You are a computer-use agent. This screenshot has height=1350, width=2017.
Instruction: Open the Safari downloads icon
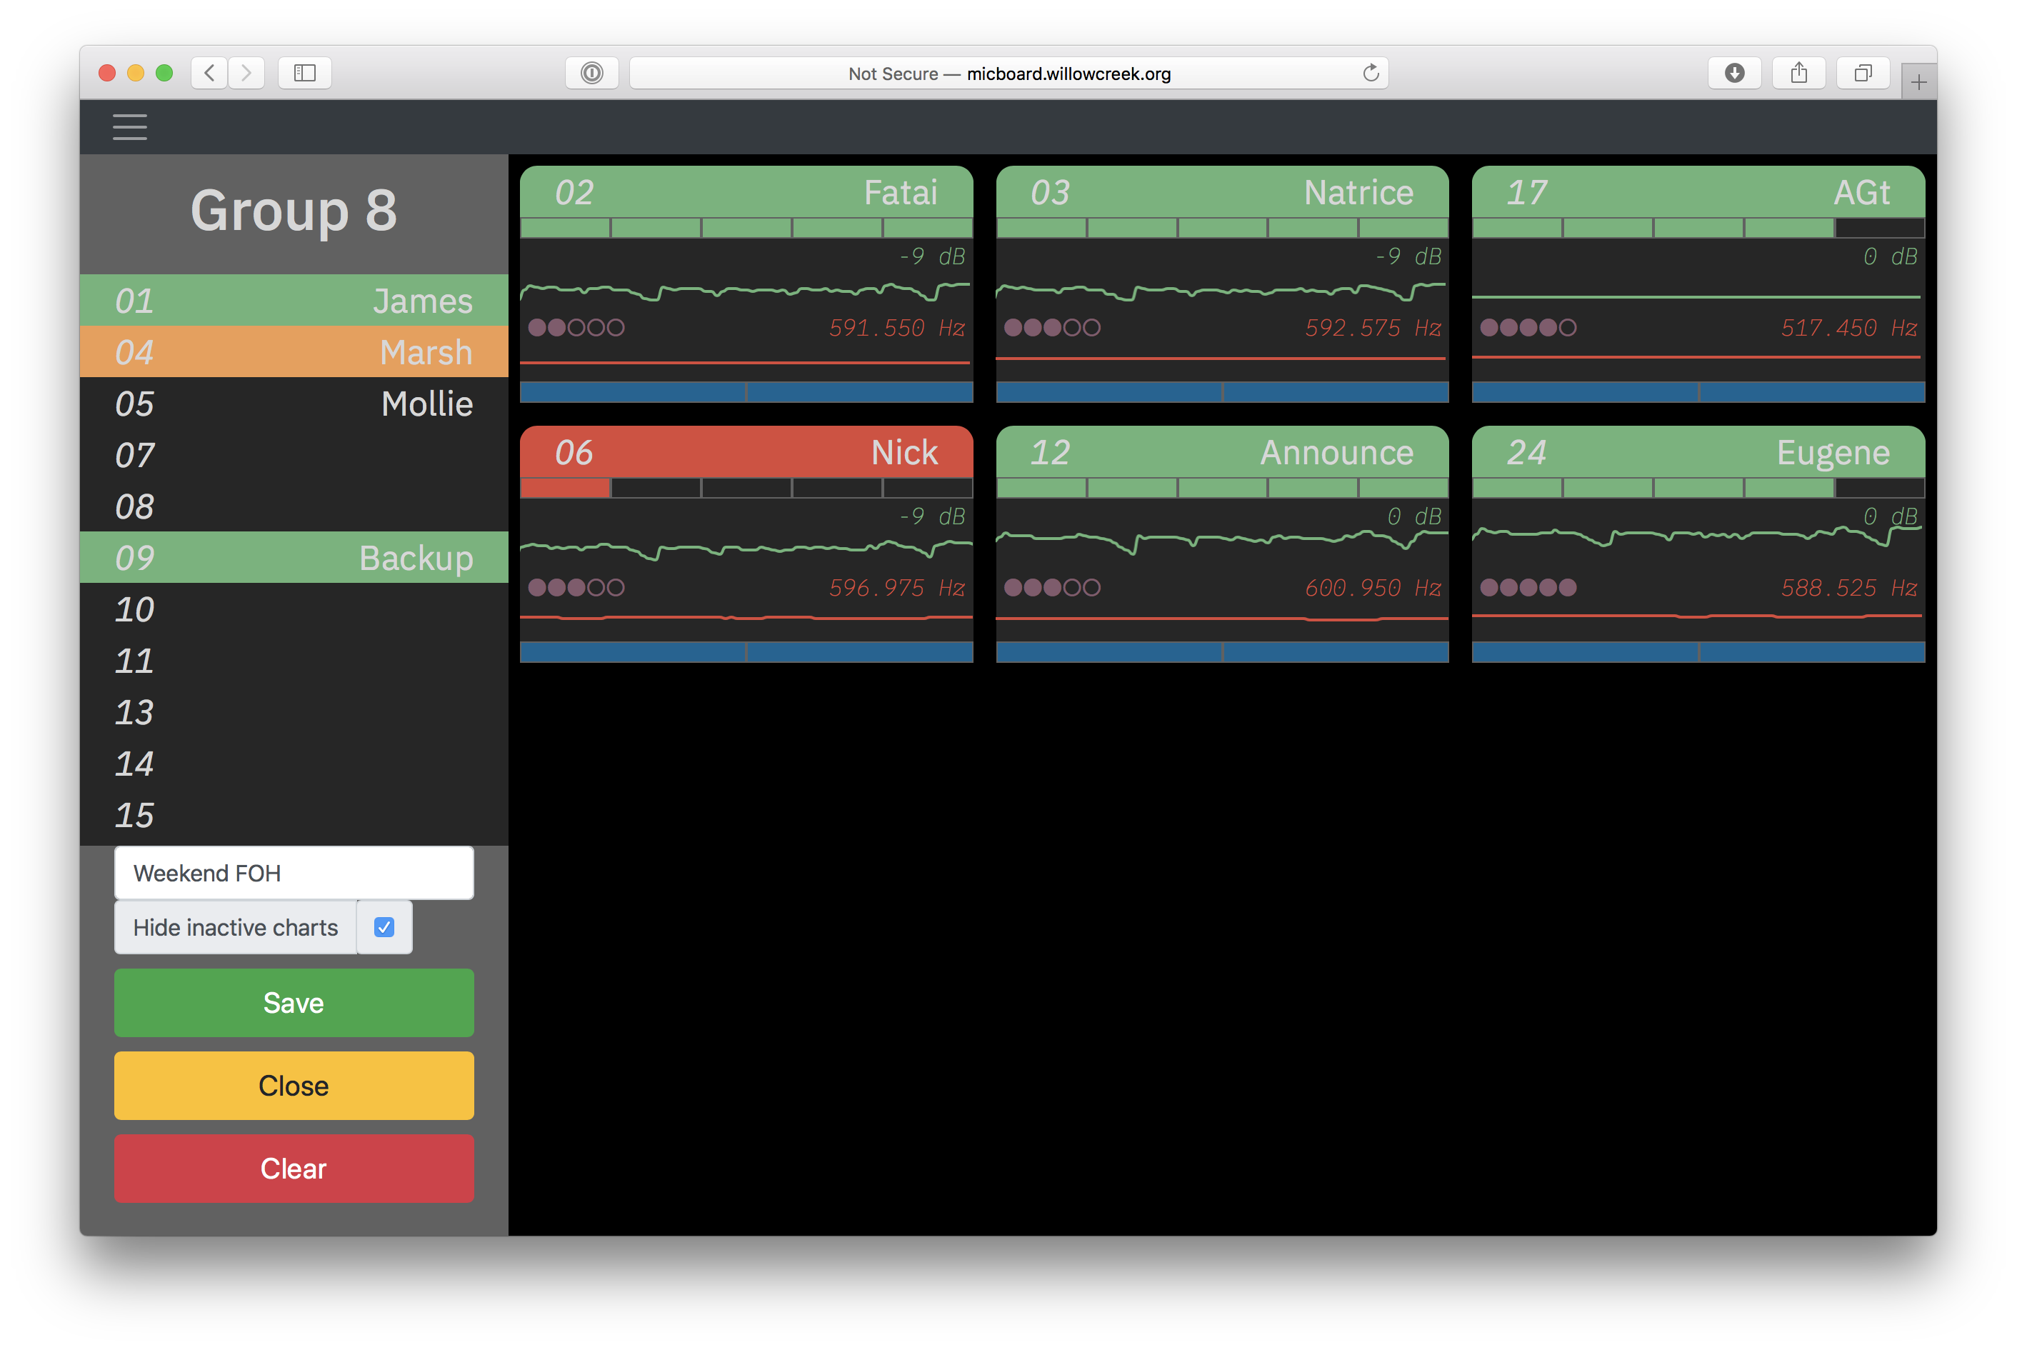tap(1733, 73)
